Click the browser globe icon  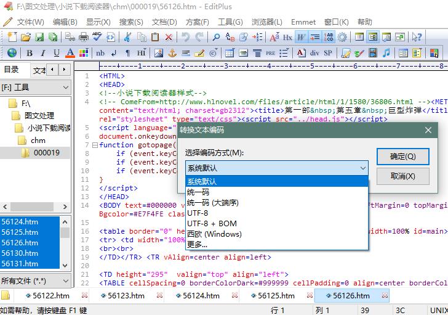tap(12, 53)
